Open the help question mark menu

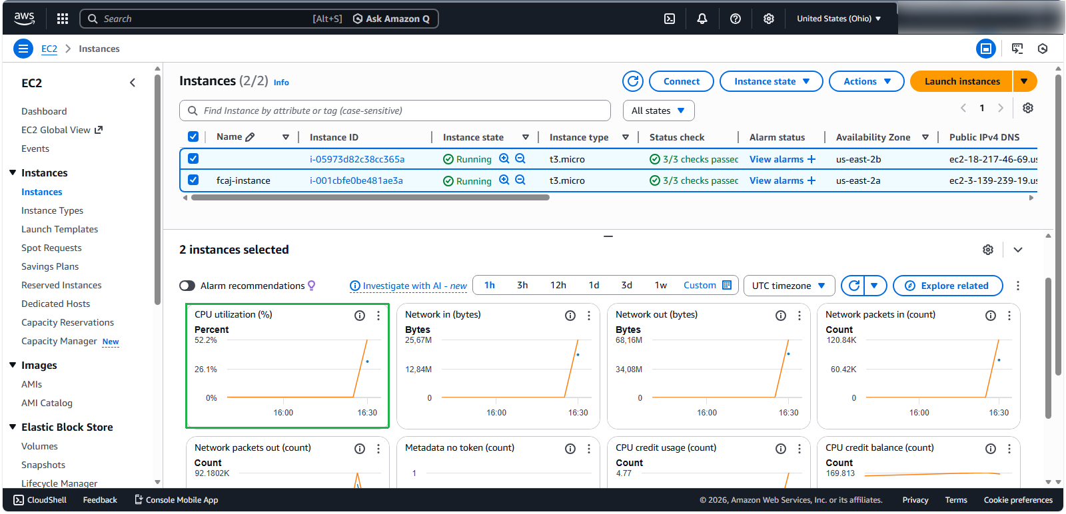pos(736,19)
